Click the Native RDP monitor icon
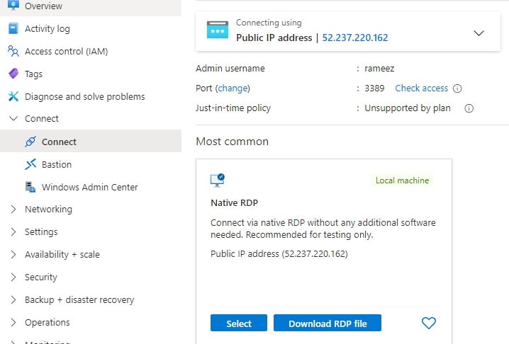 (x=218, y=180)
